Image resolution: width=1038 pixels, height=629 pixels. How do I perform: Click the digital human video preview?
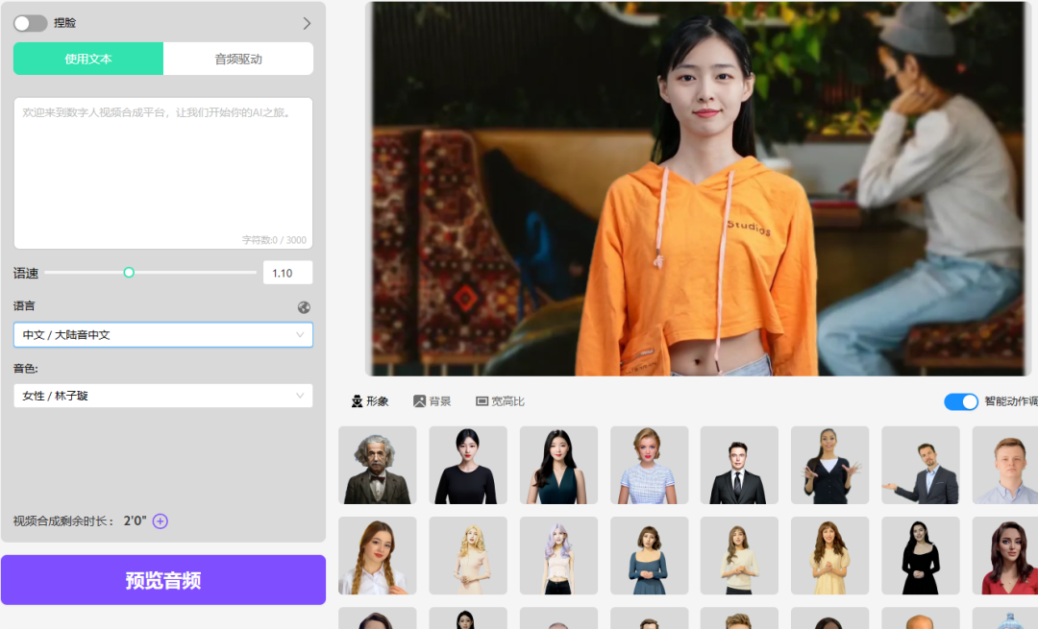[x=699, y=188]
